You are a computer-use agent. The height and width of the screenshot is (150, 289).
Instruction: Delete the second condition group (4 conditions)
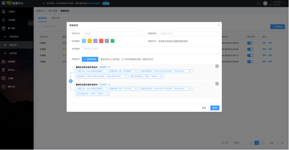click(217, 83)
